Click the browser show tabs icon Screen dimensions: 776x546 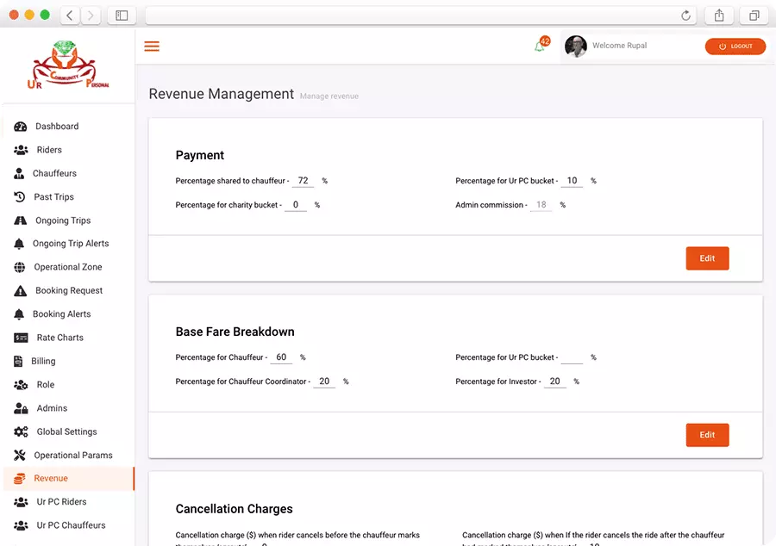pyautogui.click(x=754, y=16)
